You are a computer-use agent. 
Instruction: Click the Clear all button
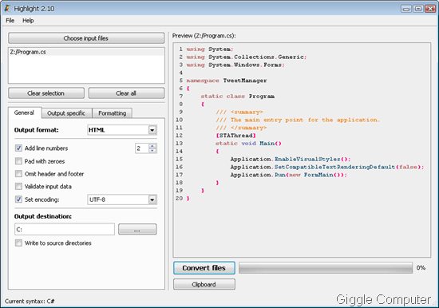[x=126, y=93]
